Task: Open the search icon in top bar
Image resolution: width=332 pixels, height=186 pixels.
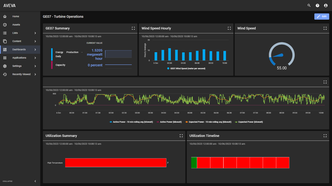Action: (x=309, y=5)
